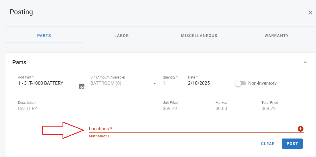This screenshot has width=316, height=157.
Task: Click the Markup value field
Action: coord(221,108)
